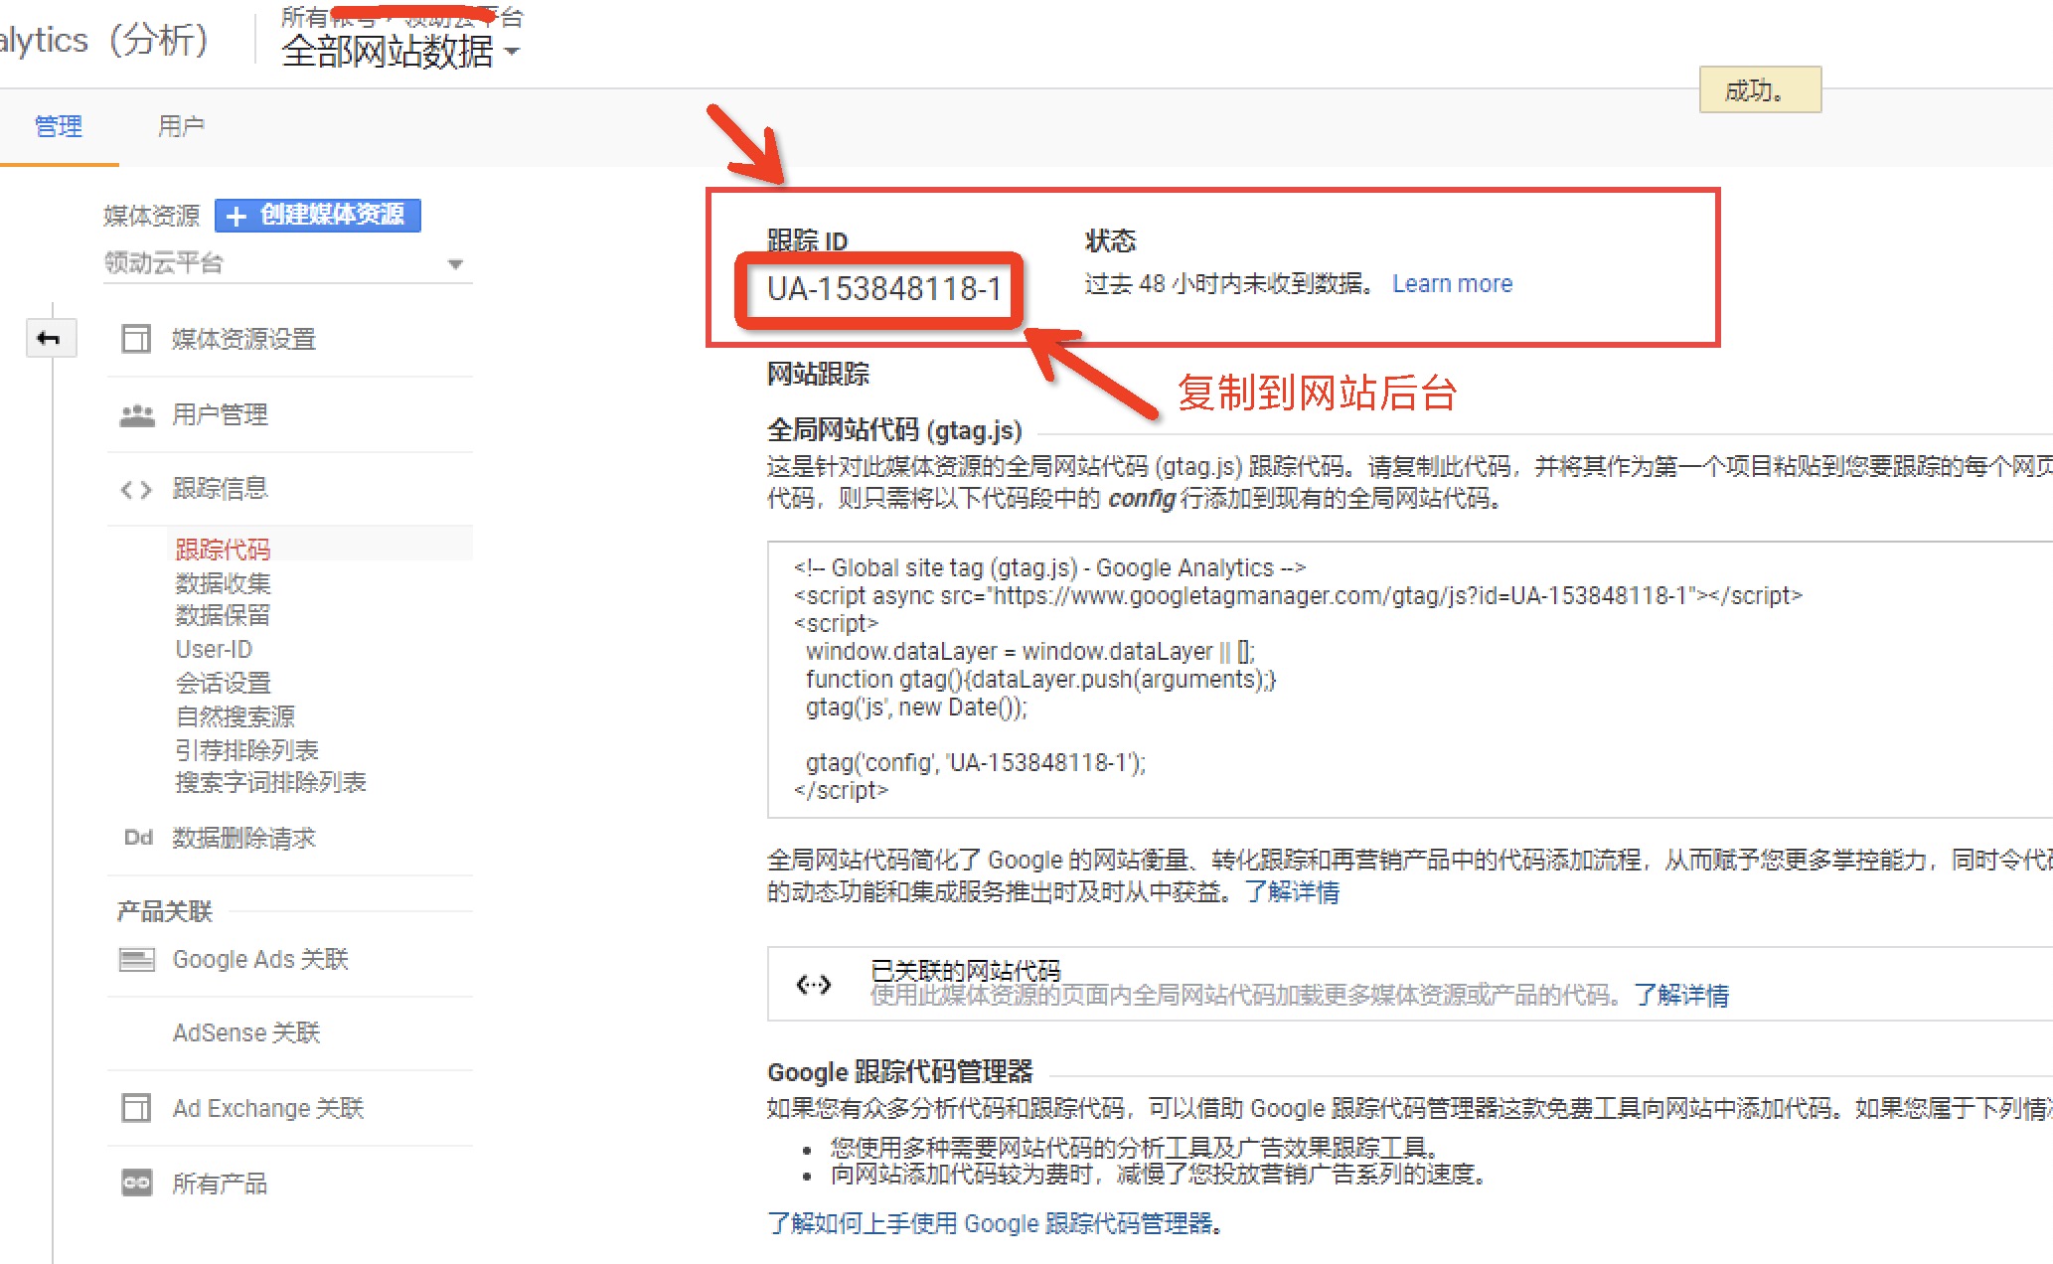Viewport: 2053px width, 1264px height.
Task: Click the 所有产品 link icon
Action: [136, 1183]
